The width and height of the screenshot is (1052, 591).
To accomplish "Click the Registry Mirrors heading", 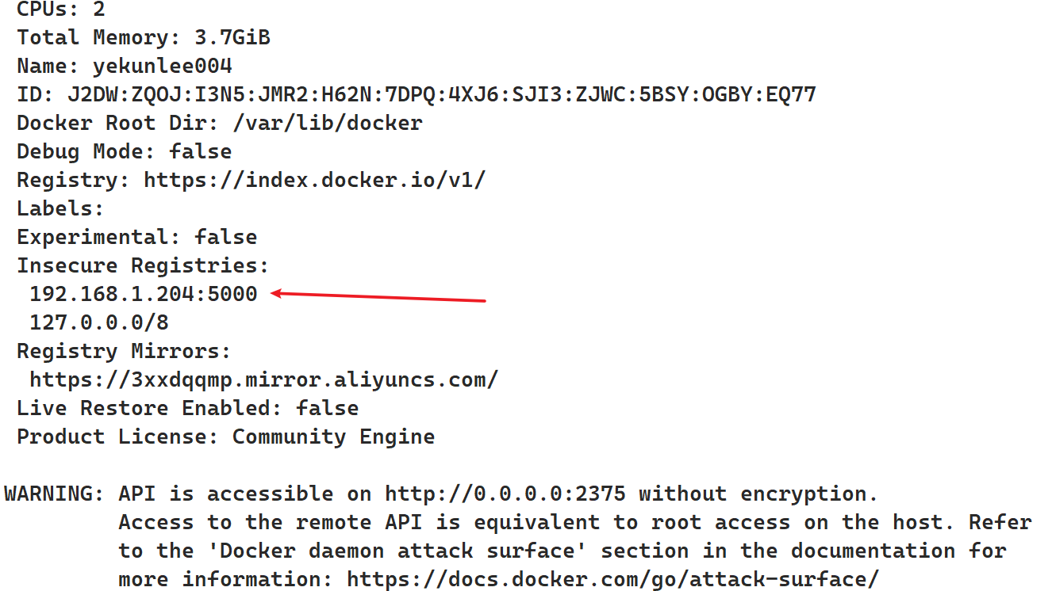I will [124, 351].
